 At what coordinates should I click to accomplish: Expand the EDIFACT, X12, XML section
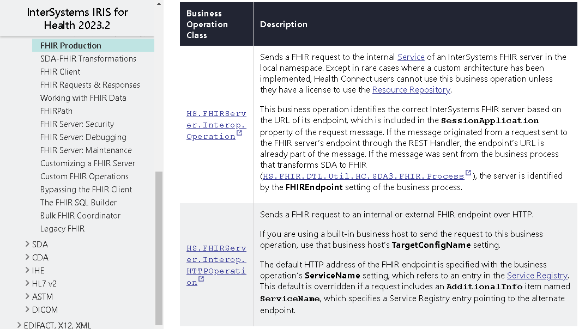pos(19,325)
